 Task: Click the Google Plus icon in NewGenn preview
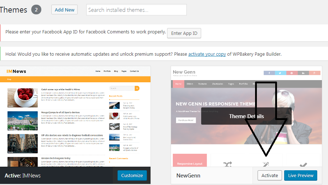315,73
